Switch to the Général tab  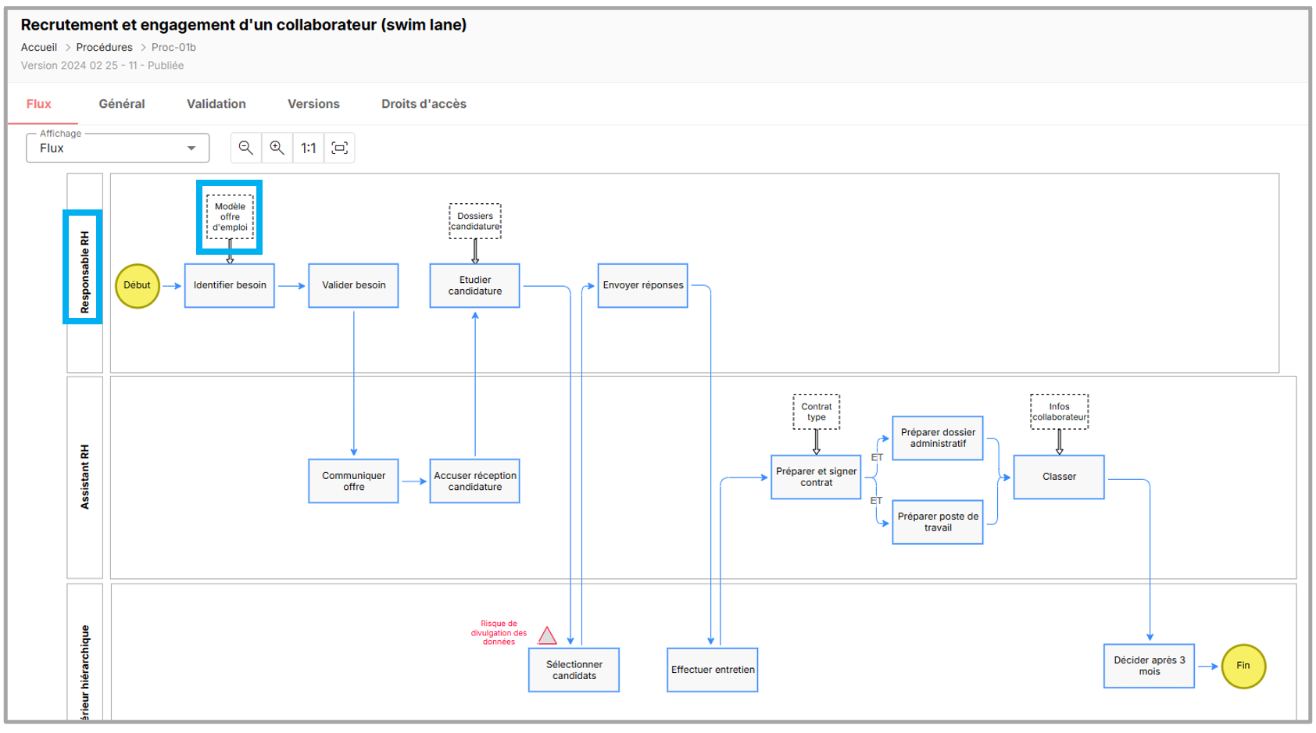pos(122,104)
